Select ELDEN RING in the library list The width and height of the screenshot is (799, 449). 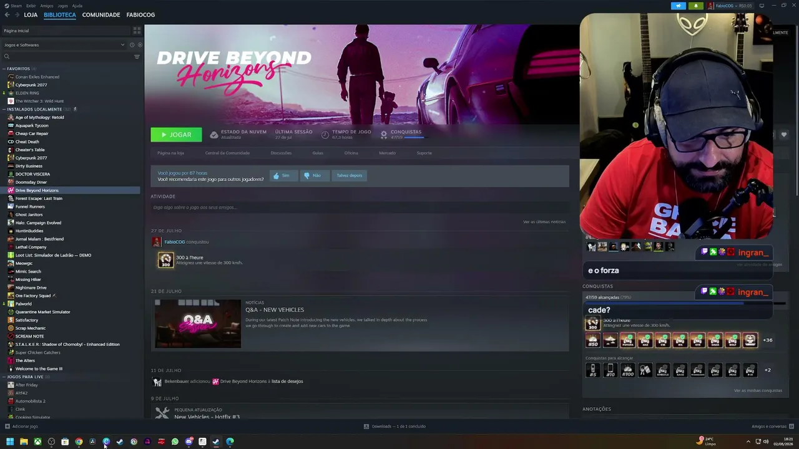click(x=27, y=93)
